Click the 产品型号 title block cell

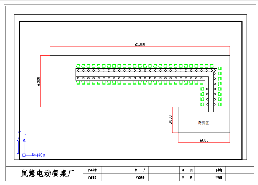(x=92, y=178)
